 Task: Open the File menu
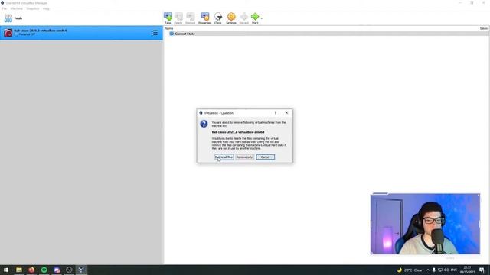pos(5,8)
